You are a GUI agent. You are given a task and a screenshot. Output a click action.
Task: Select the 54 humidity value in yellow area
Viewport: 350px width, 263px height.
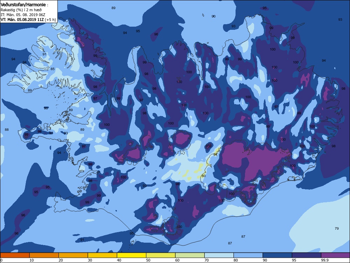(215, 154)
